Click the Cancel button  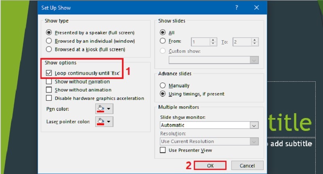point(247,166)
